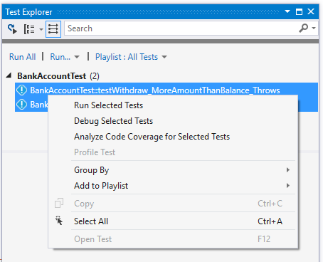Click the Open Test menu entry
Screen dimensions: 323x262
(x=173, y=239)
